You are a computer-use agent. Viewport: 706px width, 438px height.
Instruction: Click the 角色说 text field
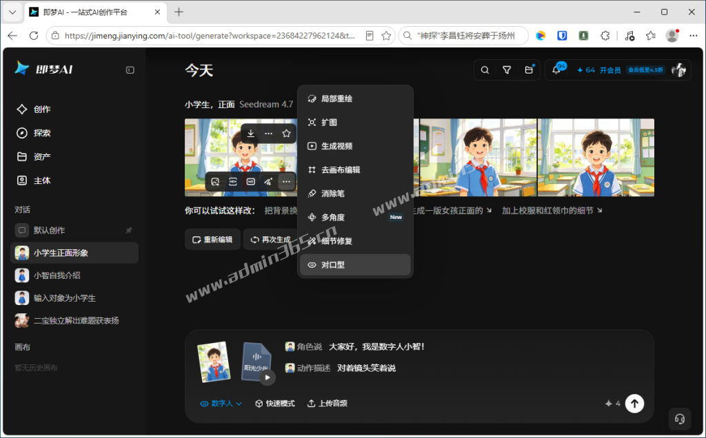tap(376, 346)
